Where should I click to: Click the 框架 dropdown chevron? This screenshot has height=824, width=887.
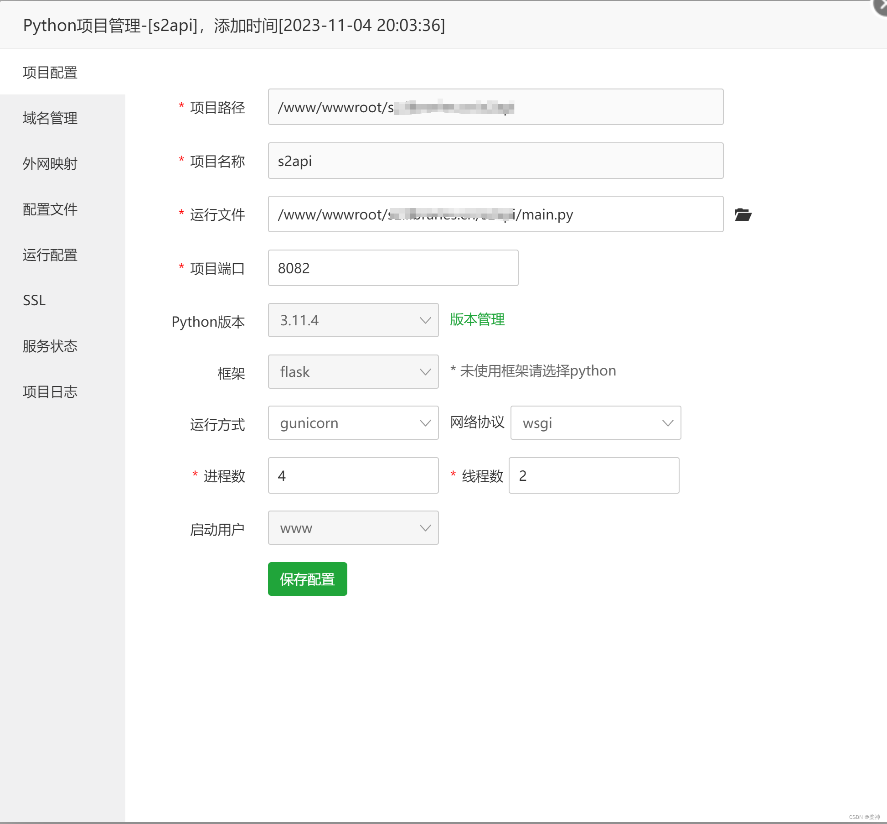[425, 371]
